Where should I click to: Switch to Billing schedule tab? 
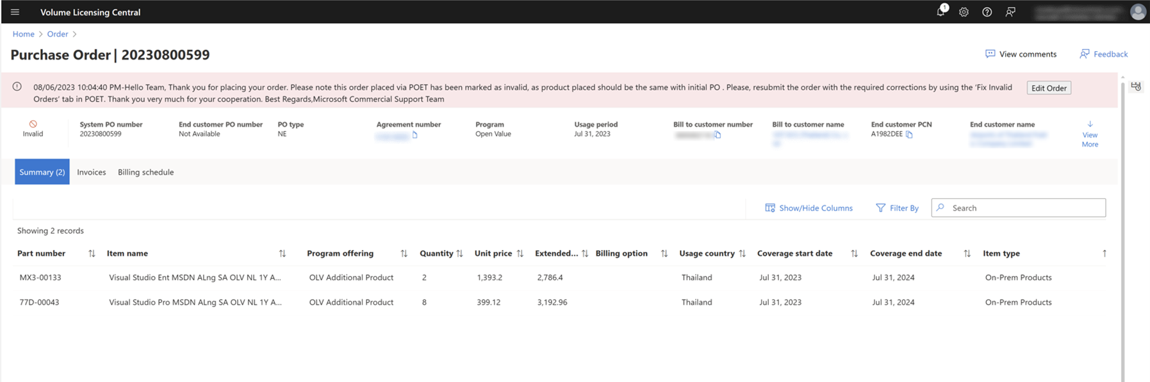click(146, 172)
